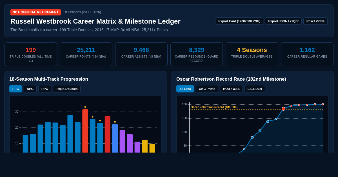
Task: Click the Brodie career summary subtitle
Action: point(89,30)
